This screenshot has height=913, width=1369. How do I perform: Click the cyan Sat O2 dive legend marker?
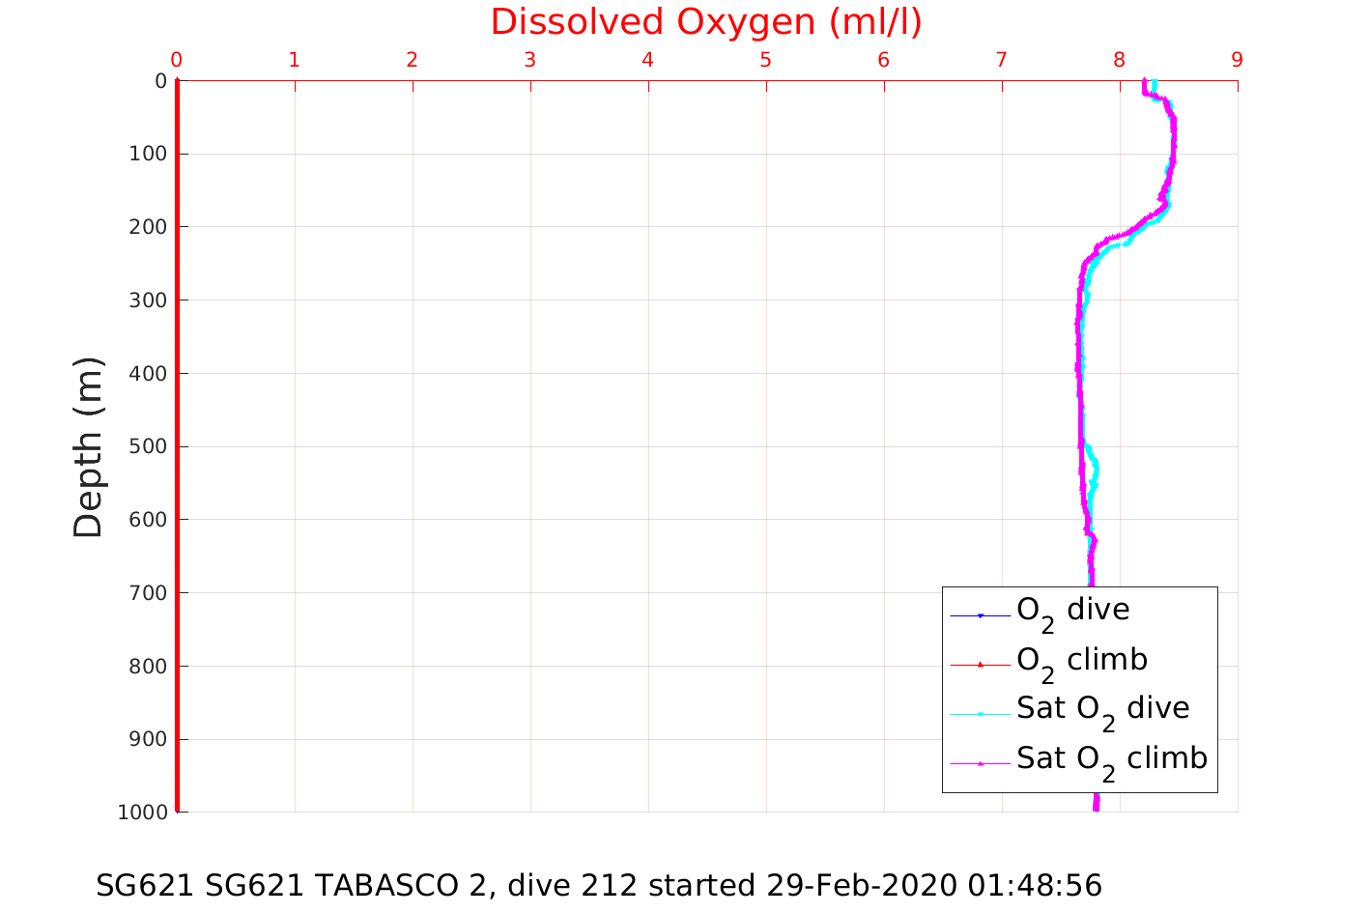980,714
